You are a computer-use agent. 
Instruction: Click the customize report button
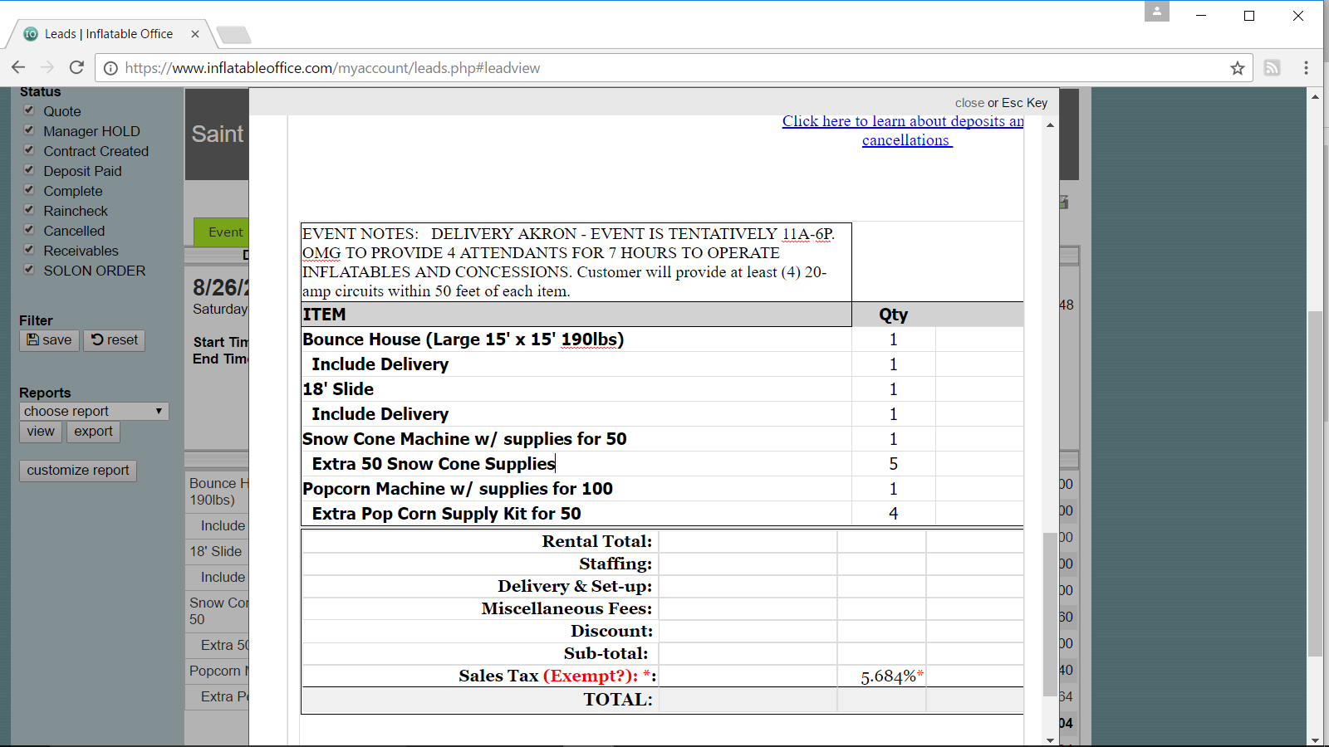tap(78, 471)
